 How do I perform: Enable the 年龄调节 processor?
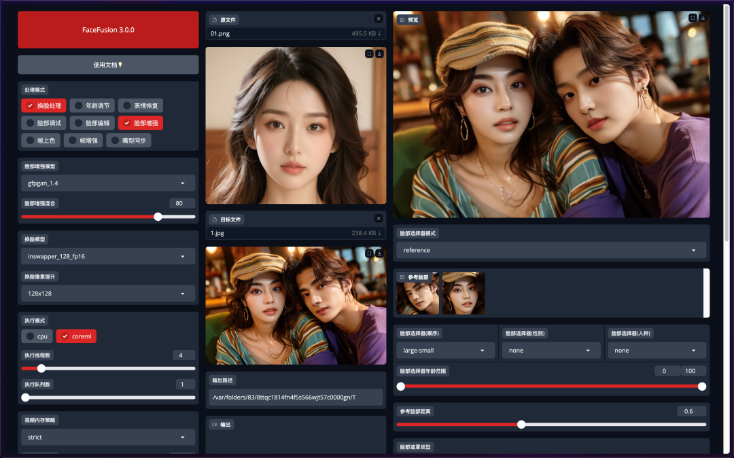coord(92,106)
